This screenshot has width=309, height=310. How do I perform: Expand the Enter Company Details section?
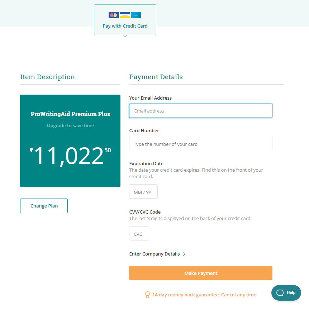pyautogui.click(x=154, y=254)
